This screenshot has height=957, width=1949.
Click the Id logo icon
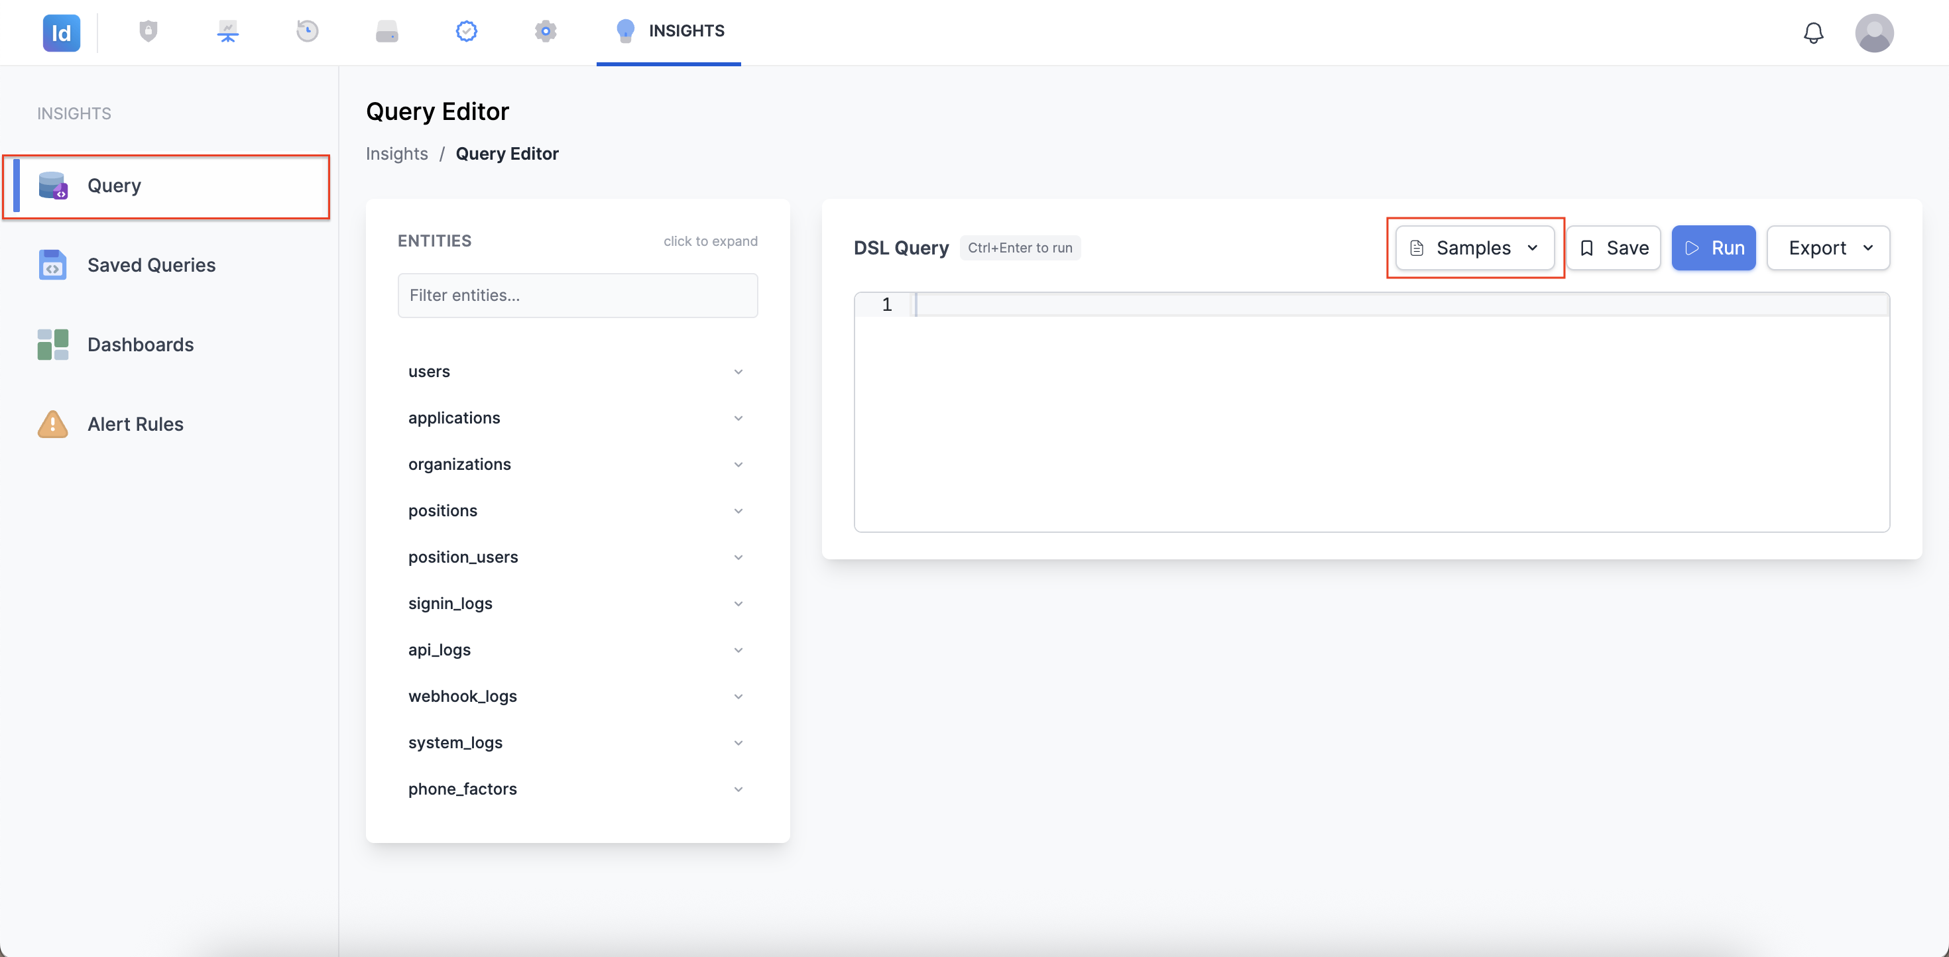click(61, 32)
